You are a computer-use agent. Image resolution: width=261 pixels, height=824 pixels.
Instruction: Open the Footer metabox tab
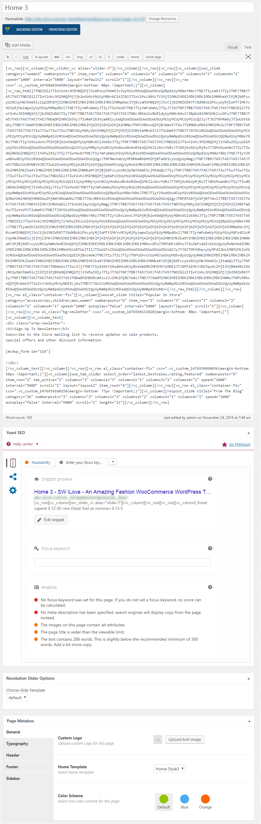coord(29,767)
